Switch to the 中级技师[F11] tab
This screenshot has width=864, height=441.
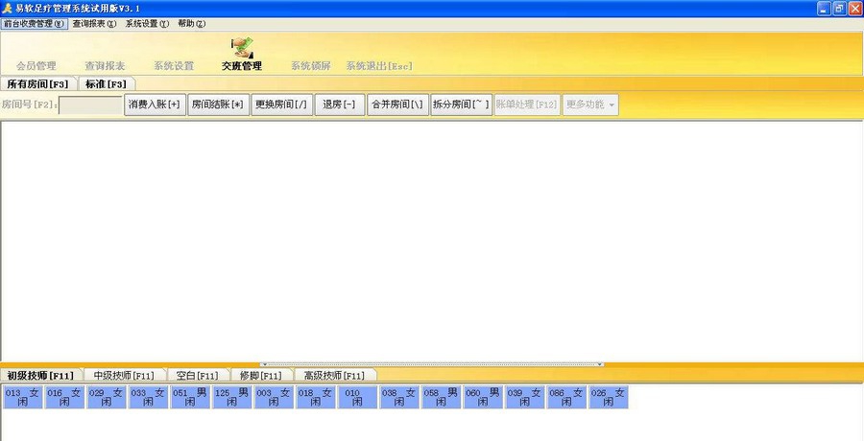(x=124, y=376)
